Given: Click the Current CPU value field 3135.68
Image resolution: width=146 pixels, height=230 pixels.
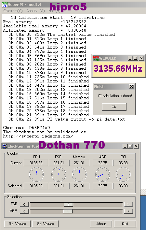Looking at the screenshot, I should coord(36,163).
